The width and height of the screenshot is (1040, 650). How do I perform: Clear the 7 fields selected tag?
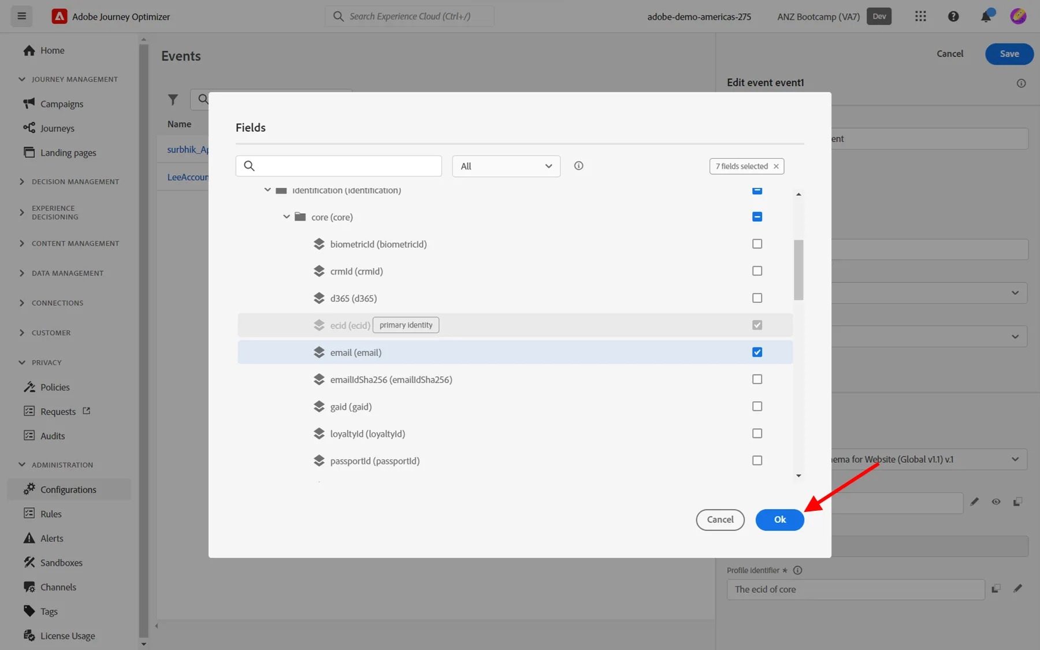776,166
